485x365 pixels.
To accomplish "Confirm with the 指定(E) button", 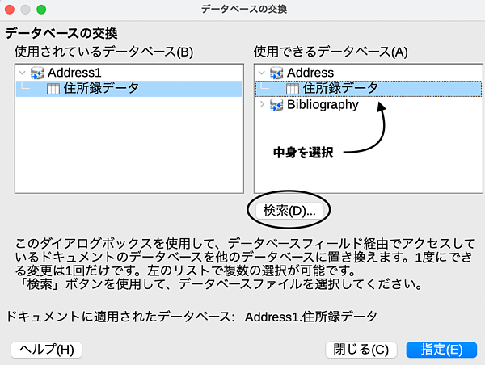I will click(441, 350).
